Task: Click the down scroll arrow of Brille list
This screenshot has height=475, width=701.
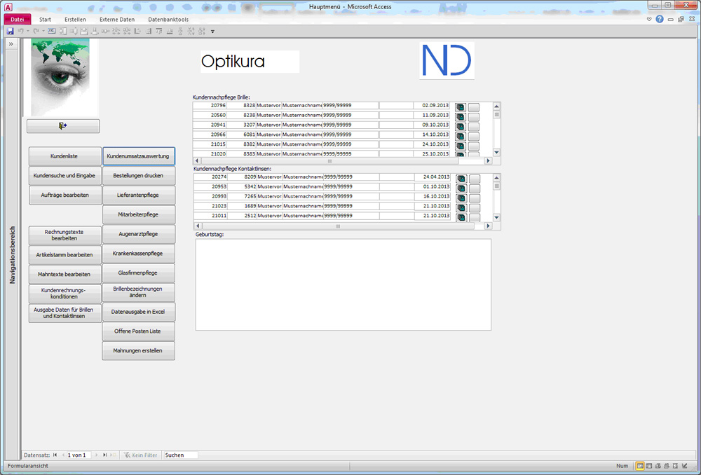Action: click(496, 152)
